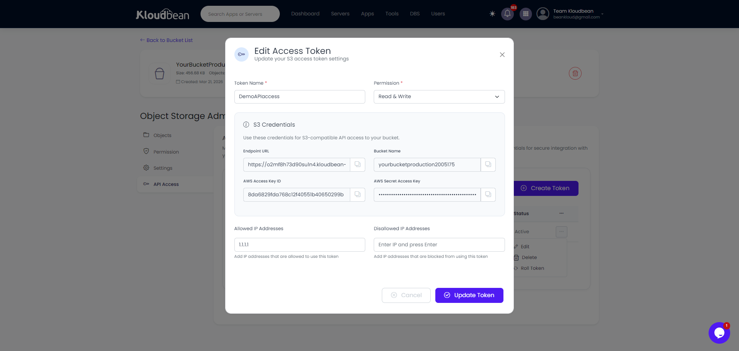Focus the Disallowed IP Addresses field
The image size is (739, 351).
439,245
